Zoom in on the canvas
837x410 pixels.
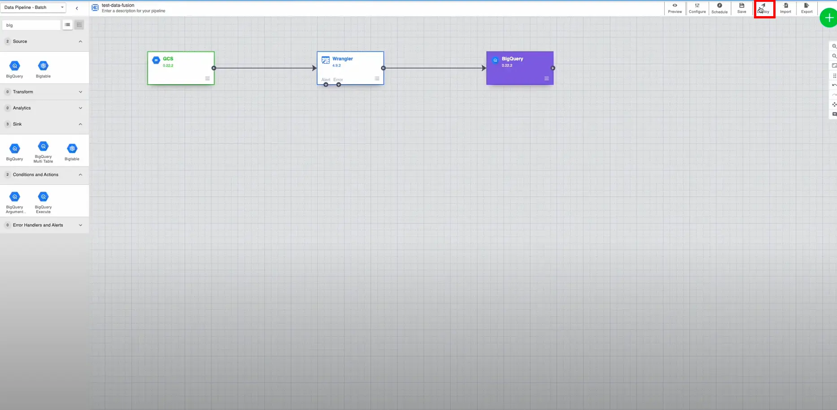834,46
